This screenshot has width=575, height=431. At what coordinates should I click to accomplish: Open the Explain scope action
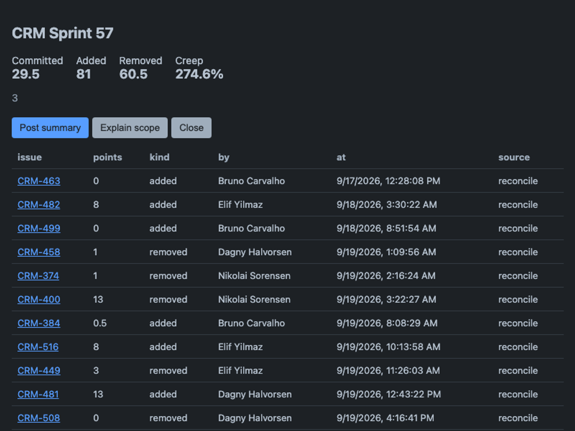[130, 128]
